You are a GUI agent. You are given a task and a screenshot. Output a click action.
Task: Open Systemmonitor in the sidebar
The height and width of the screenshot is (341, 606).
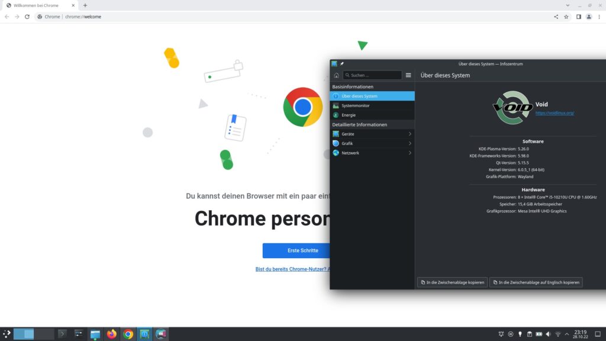pyautogui.click(x=372, y=105)
